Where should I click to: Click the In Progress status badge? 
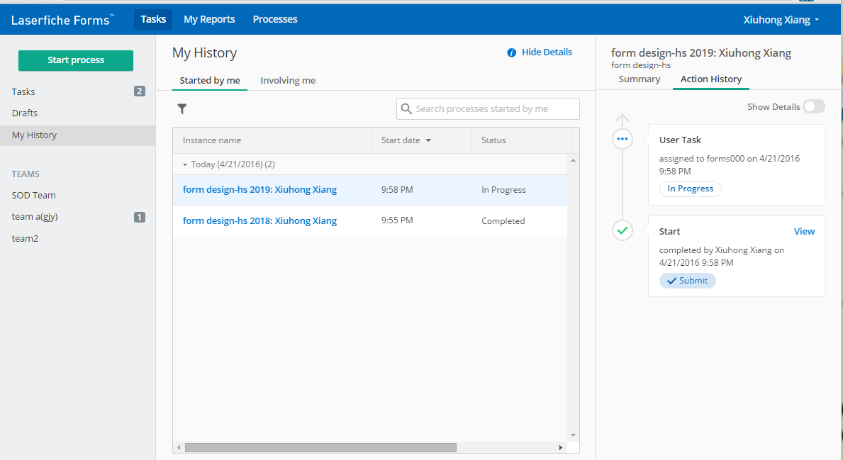pyautogui.click(x=691, y=189)
